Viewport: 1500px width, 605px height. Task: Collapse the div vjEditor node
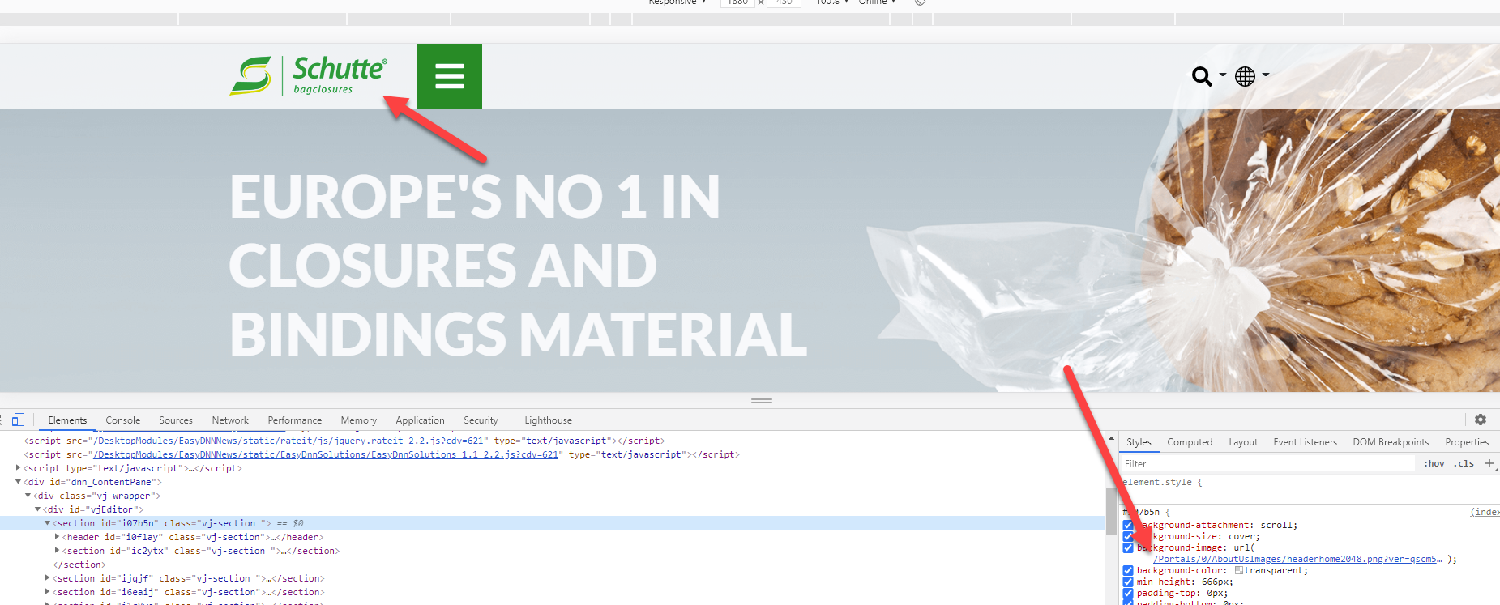coord(37,509)
